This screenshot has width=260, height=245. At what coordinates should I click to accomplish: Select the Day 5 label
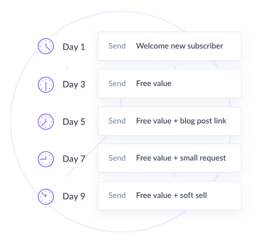point(74,122)
